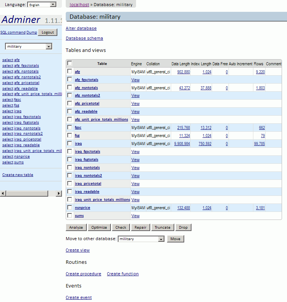Screen dimensions: 287x302
Task: Open the Language dropdown
Action: pos(42,5)
